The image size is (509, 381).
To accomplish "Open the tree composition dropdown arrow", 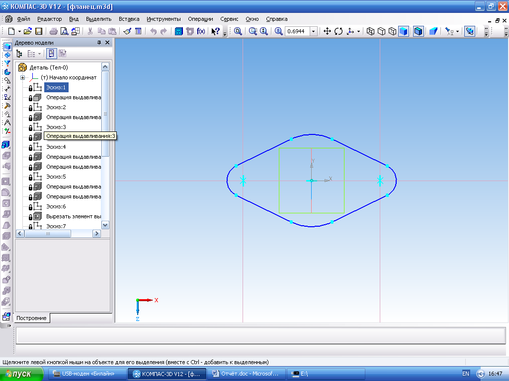I will pos(40,54).
